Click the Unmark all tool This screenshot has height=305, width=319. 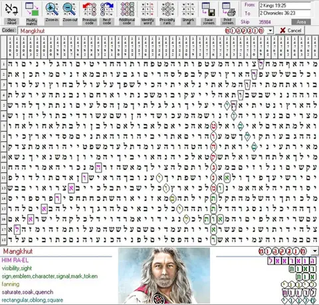pos(188,13)
